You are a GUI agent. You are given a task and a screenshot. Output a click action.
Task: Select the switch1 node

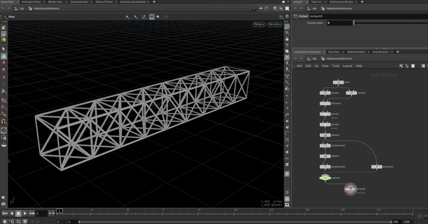coord(325,178)
